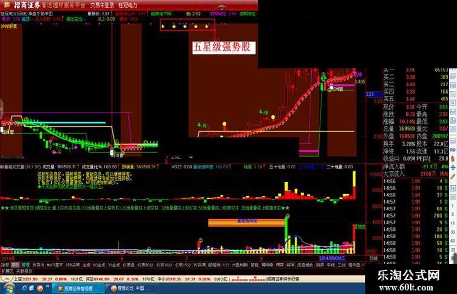Select the 30金坡 template tab
This screenshot has width=457, height=294.
tap(114, 265)
